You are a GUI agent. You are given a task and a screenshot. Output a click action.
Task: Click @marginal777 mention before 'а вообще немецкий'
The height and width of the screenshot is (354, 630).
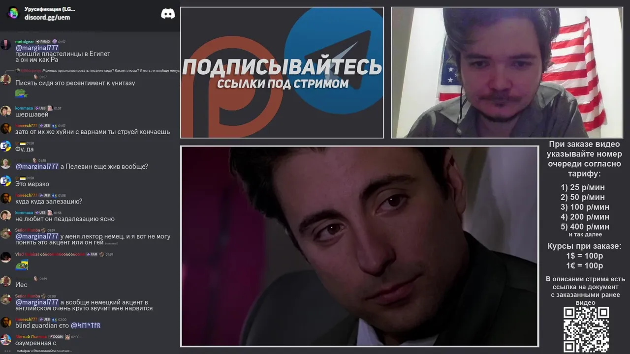click(x=37, y=302)
